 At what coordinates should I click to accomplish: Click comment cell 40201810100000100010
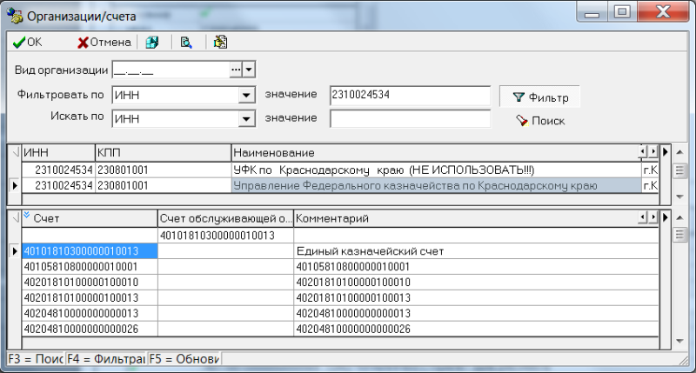[x=476, y=282]
